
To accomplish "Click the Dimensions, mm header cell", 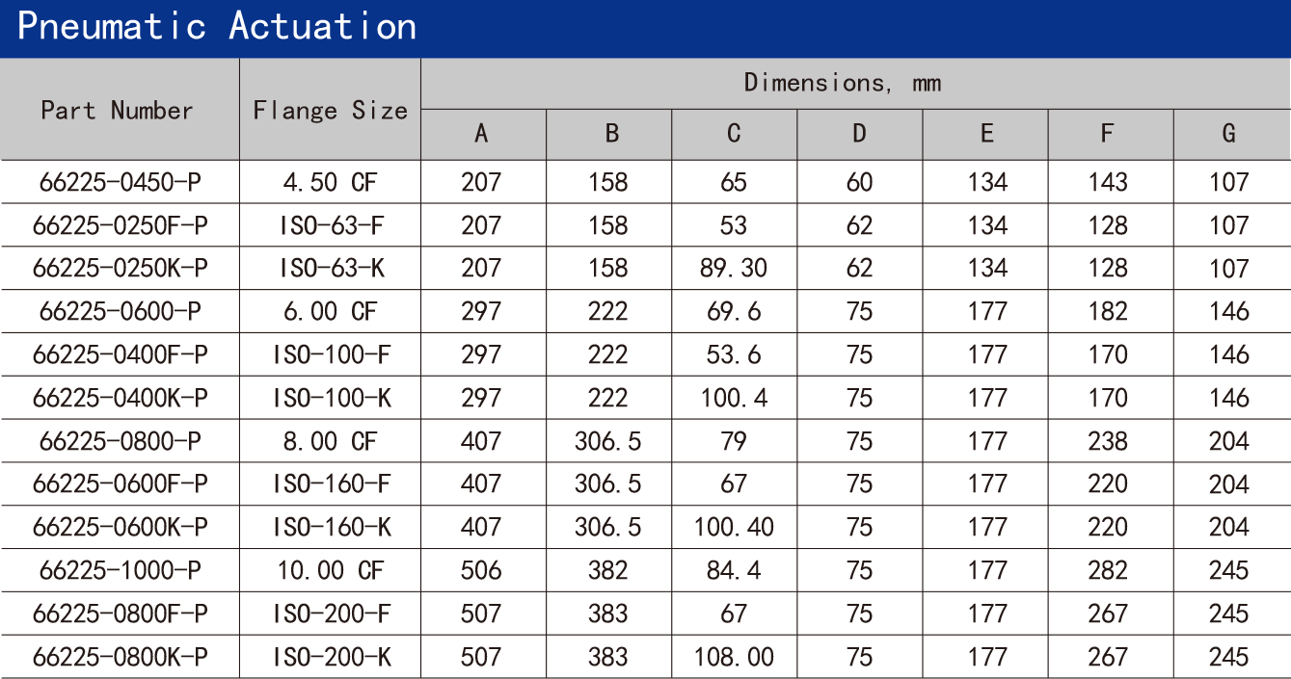I will [842, 83].
